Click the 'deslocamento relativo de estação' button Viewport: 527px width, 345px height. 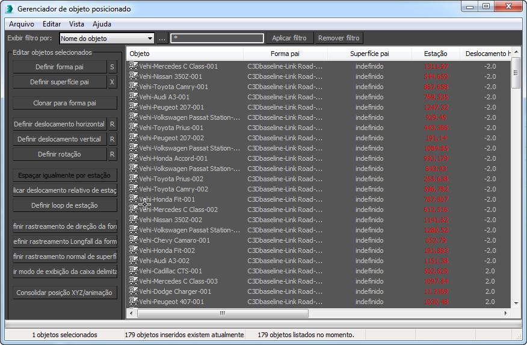point(65,190)
